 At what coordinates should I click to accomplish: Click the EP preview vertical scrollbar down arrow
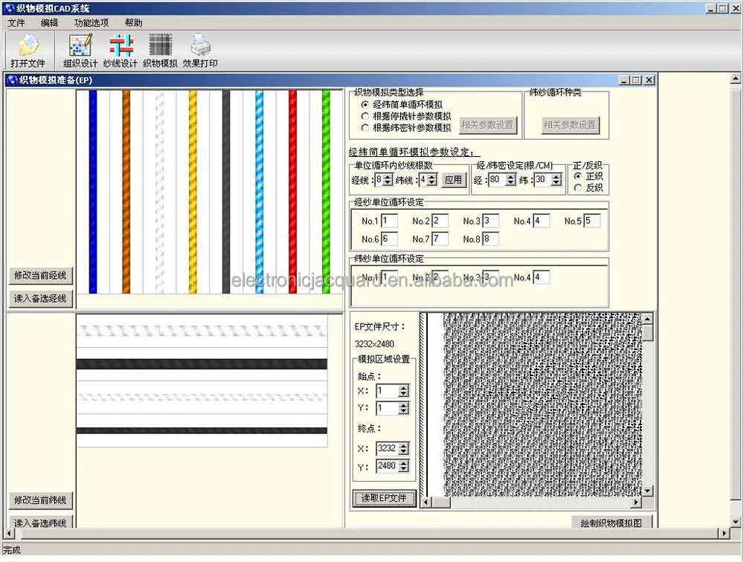pyautogui.click(x=647, y=491)
